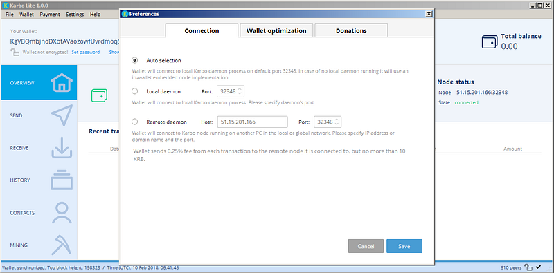Click the wallet address text
Screen dimensions: 554x273
(x=65, y=41)
